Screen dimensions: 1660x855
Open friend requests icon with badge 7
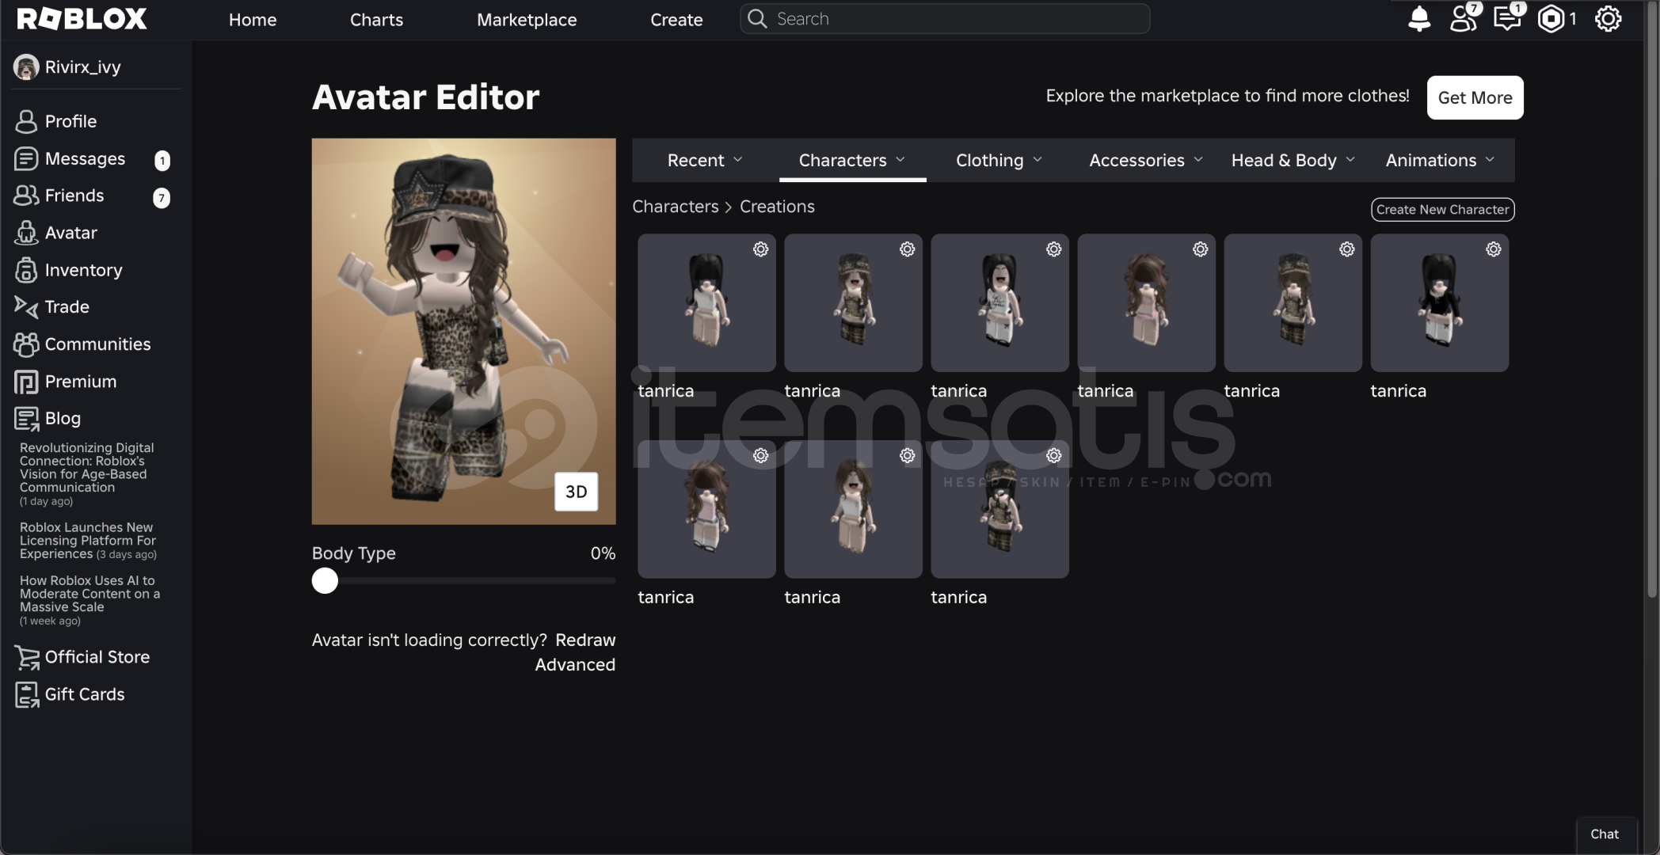pyautogui.click(x=1464, y=17)
